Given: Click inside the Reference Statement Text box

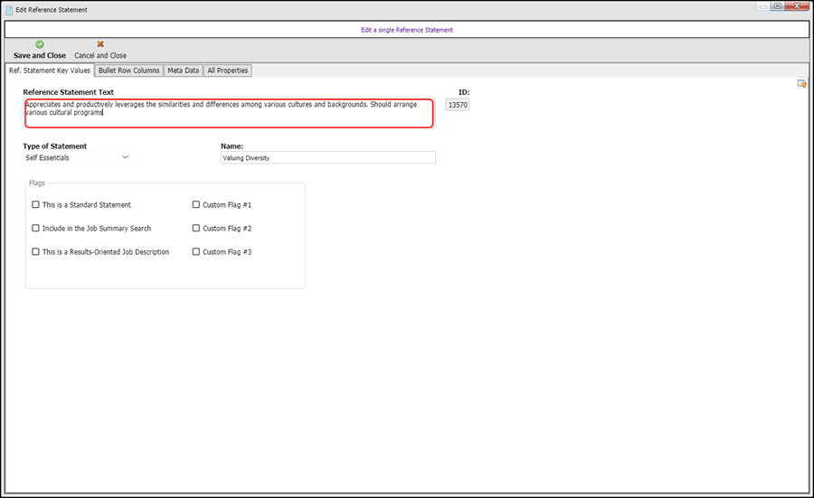Looking at the screenshot, I should (229, 113).
